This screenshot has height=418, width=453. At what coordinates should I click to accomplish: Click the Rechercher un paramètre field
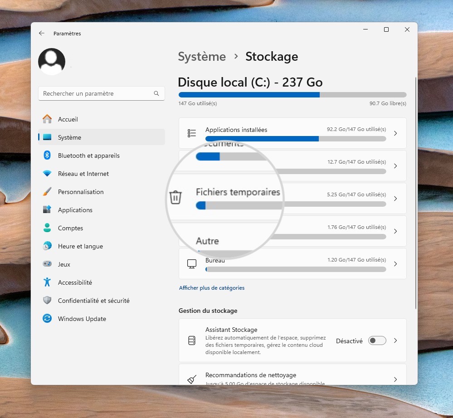(102, 93)
